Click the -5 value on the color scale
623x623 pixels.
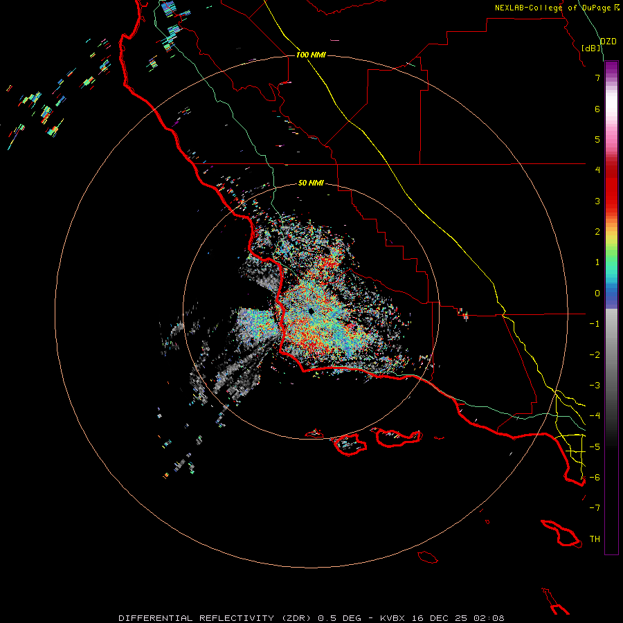(x=595, y=447)
